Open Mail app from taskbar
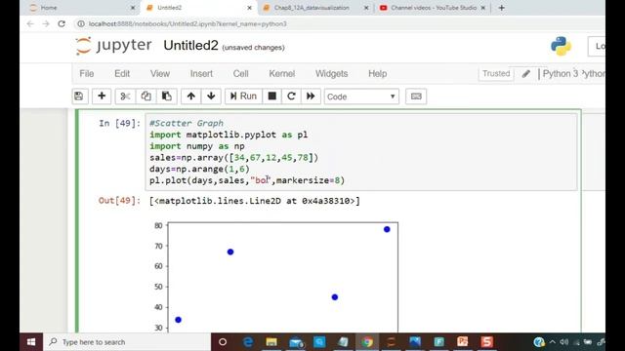The width and height of the screenshot is (625, 351). [296, 342]
